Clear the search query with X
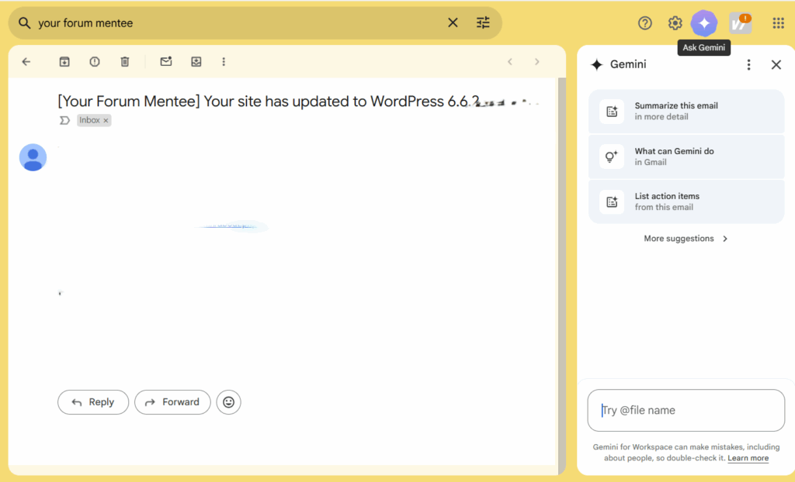Viewport: 795px width, 482px height. [x=453, y=22]
